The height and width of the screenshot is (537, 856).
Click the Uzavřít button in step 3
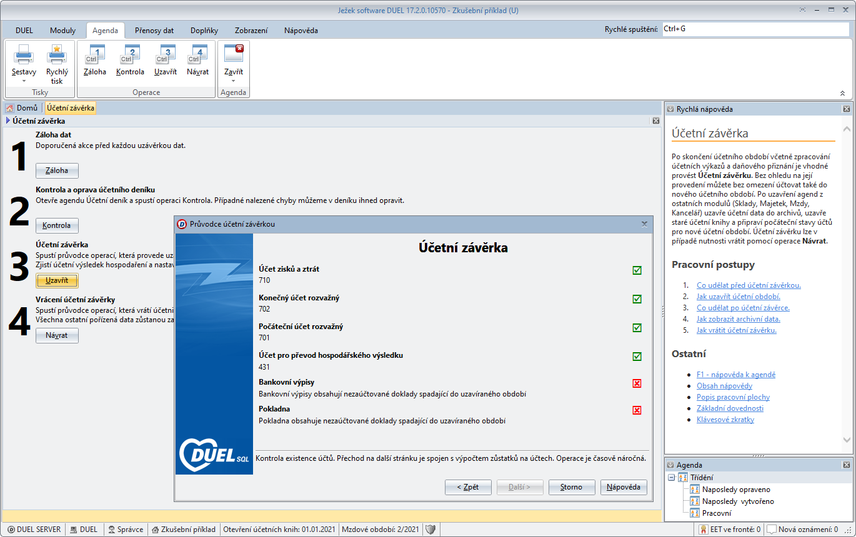57,280
